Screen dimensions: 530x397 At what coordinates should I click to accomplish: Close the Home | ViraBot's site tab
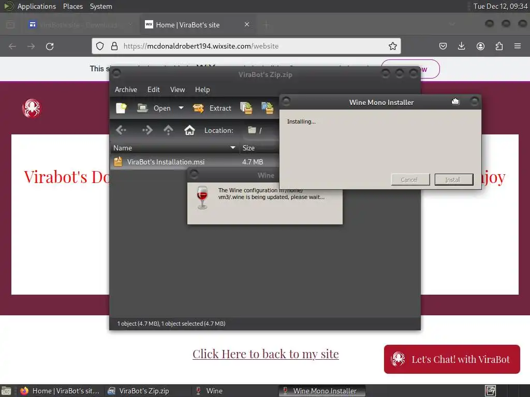coord(247,24)
